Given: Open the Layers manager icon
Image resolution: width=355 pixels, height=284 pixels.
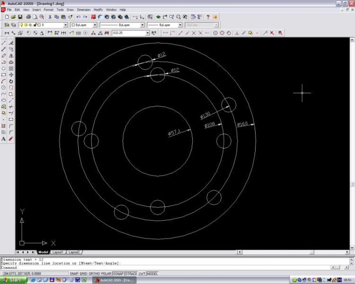Looking at the screenshot, I should [7, 25].
